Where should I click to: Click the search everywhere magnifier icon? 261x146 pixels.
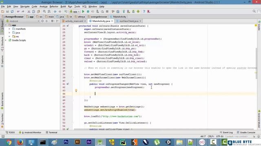point(254,11)
